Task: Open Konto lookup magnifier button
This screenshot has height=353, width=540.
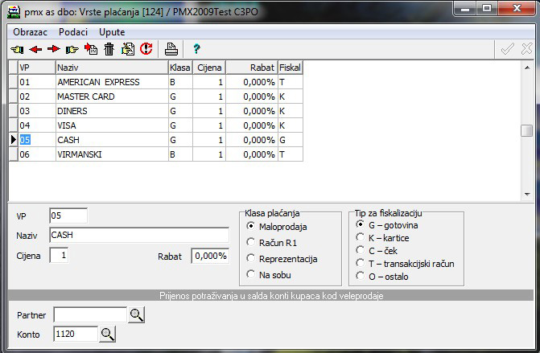Action: pyautogui.click(x=108, y=334)
